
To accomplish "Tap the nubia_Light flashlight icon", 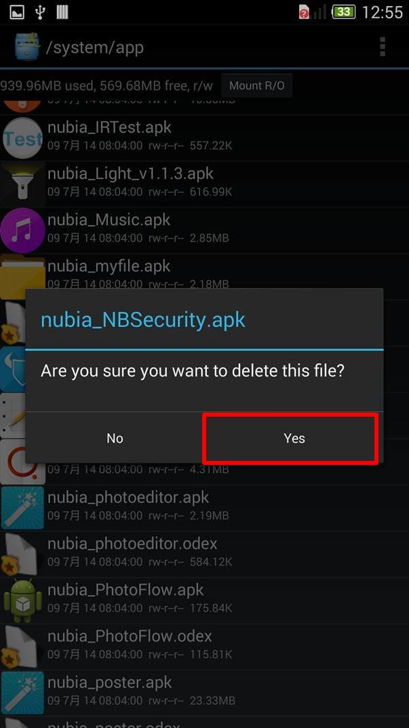I will (x=22, y=184).
